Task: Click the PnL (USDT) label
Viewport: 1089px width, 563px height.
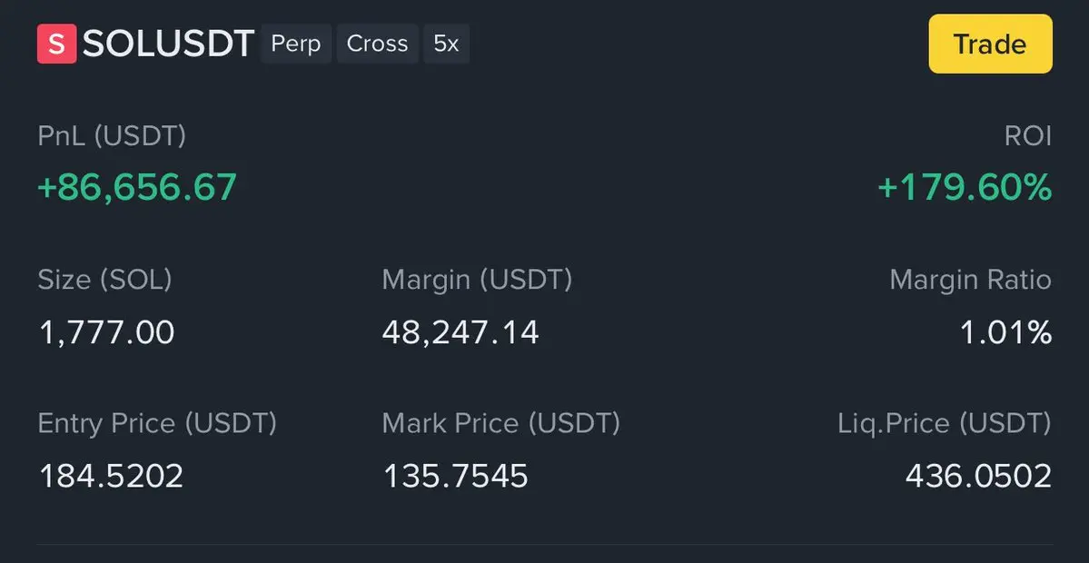Action: pos(112,136)
